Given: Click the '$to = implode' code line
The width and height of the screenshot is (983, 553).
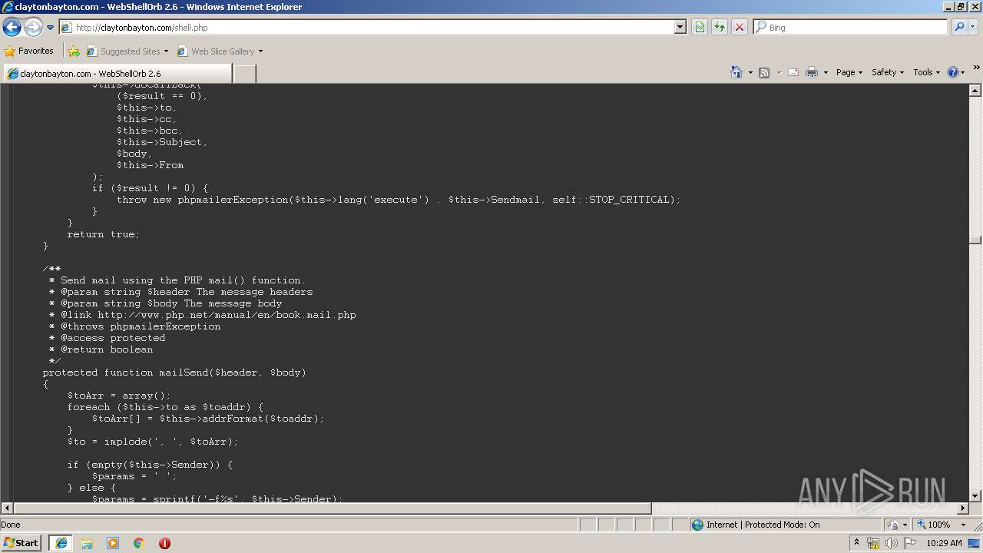Looking at the screenshot, I should (153, 442).
